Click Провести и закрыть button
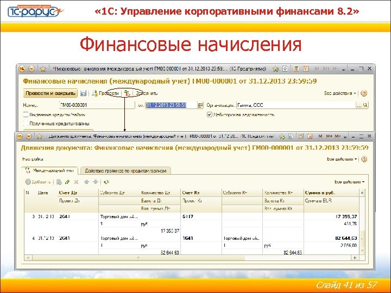391x293 pixels. (51, 93)
